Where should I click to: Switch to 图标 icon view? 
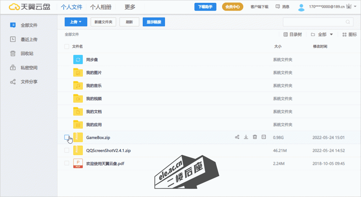point(349,35)
